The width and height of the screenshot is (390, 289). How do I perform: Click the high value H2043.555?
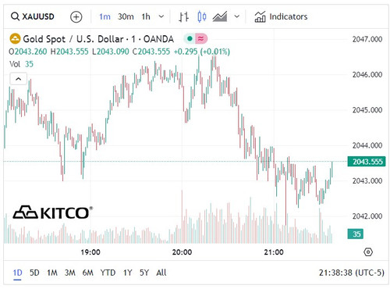click(x=69, y=52)
